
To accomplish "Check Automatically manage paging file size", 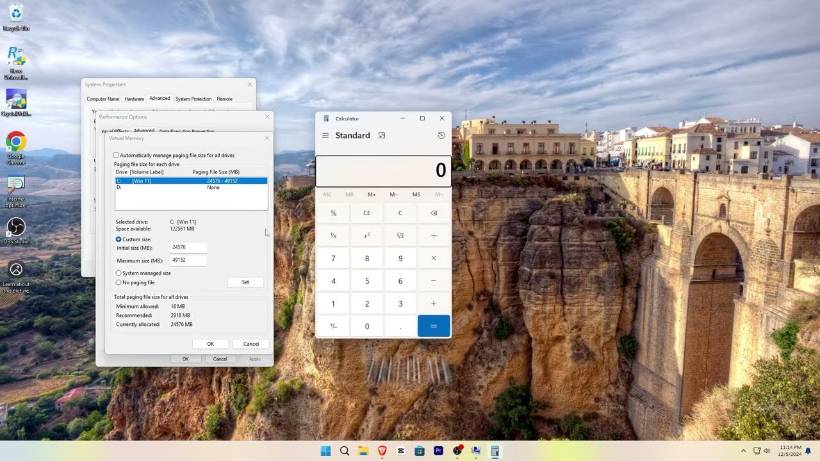I will coord(116,156).
